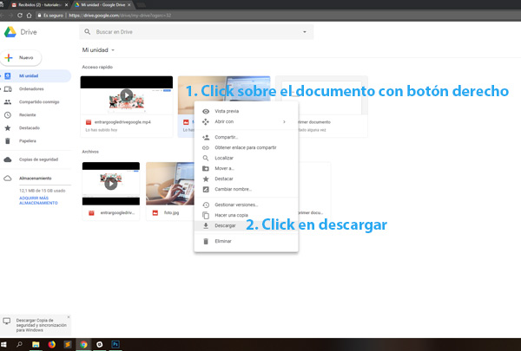Viewport: 521px width, 351px height.
Task: Click the Google Drive logo
Action: pos(10,32)
